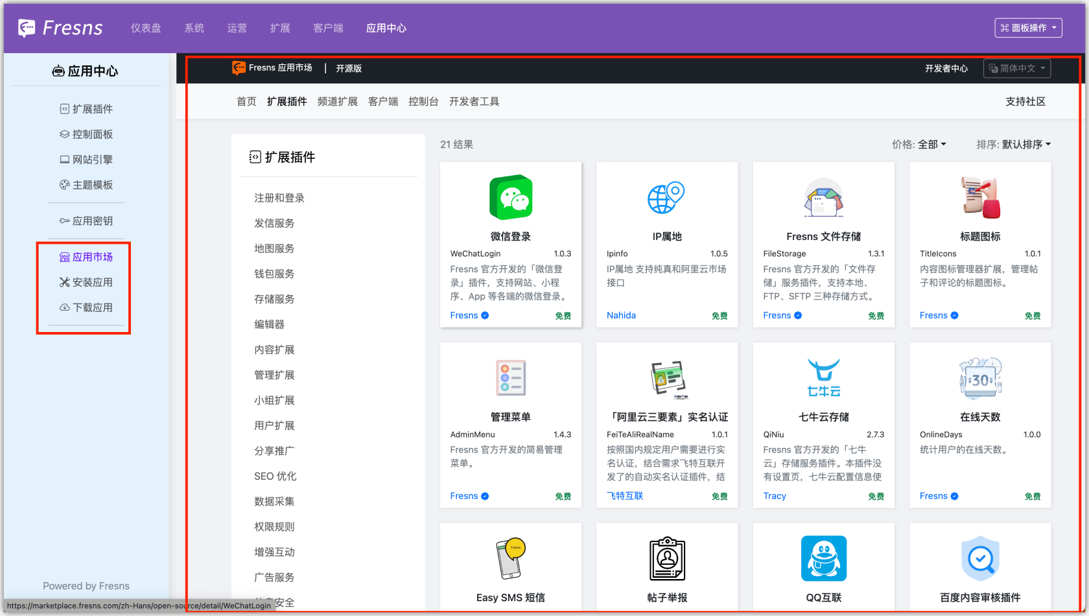Image resolution: width=1089 pixels, height=616 pixels.
Task: Click the 下载应用 cloud icon in sidebar
Action: [x=65, y=308]
